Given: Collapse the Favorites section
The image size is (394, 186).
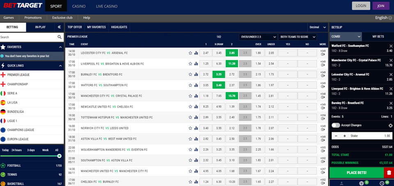Looking at the screenshot, I should (x=60, y=47).
